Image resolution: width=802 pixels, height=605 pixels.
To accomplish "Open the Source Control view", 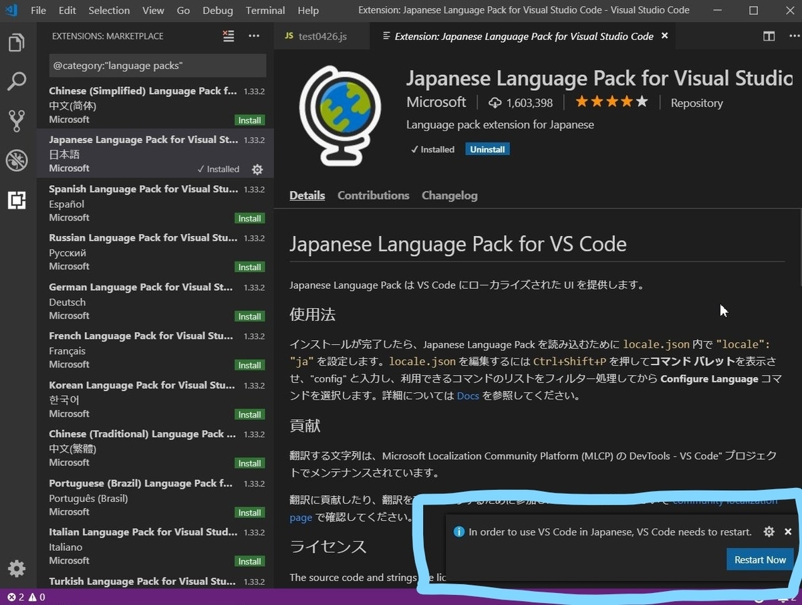I will pos(17,120).
